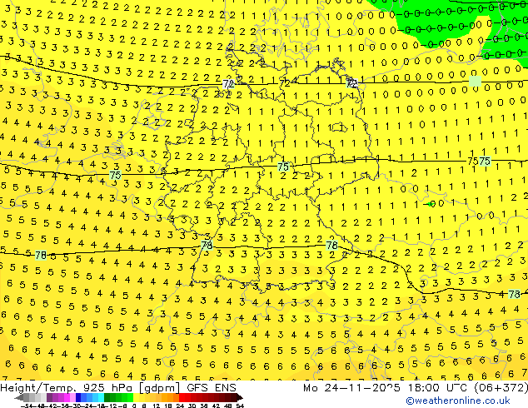The image size is (528, 408).
Task: Click the doubled '7575' contour label
Action: pyautogui.click(x=479, y=162)
